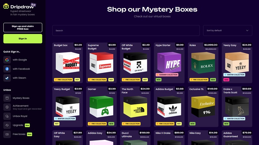Open the Achievement icon in sidebar
Viewport: 259px width, 145px height.
7,107
